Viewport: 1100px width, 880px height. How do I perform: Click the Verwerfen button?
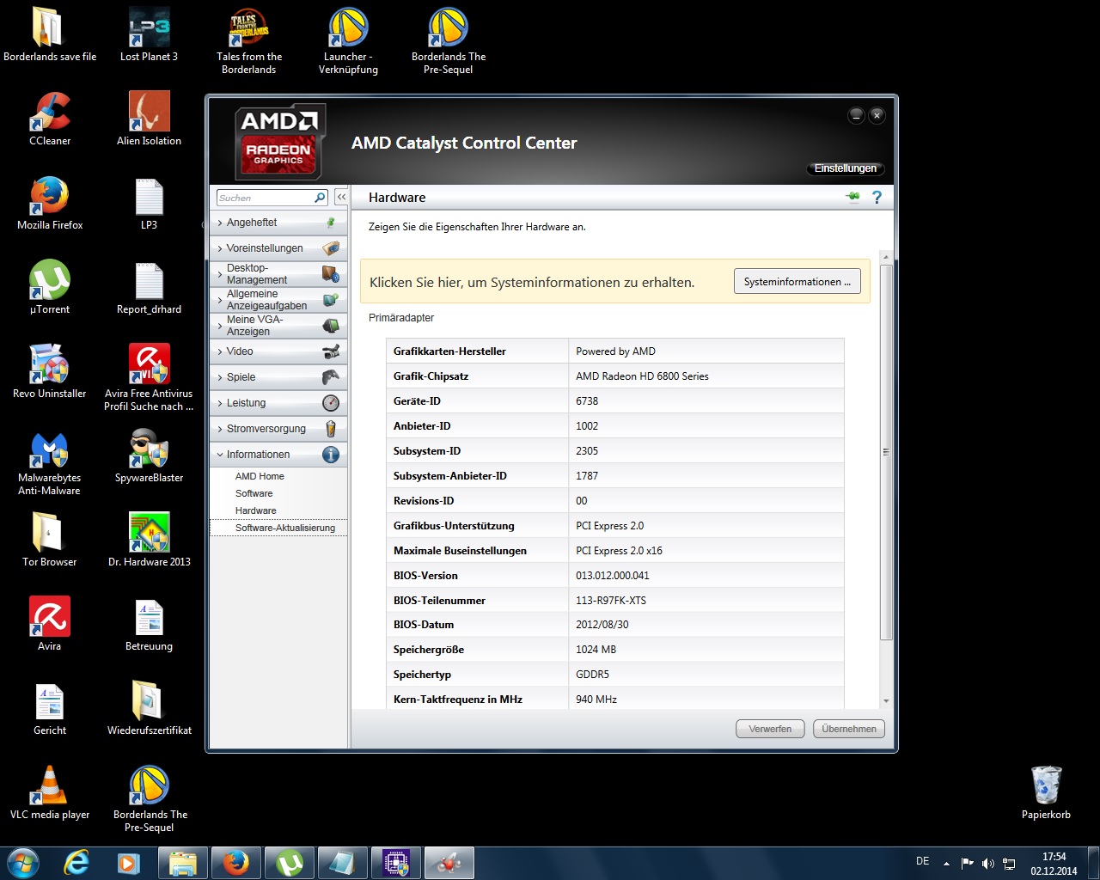(770, 729)
